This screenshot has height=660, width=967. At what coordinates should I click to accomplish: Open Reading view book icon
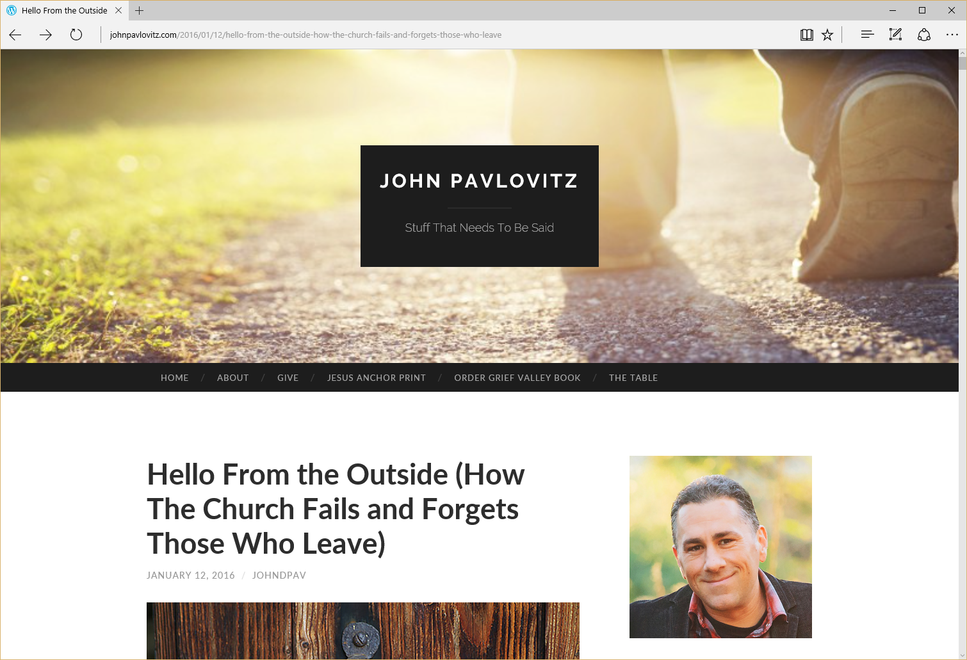pyautogui.click(x=807, y=35)
